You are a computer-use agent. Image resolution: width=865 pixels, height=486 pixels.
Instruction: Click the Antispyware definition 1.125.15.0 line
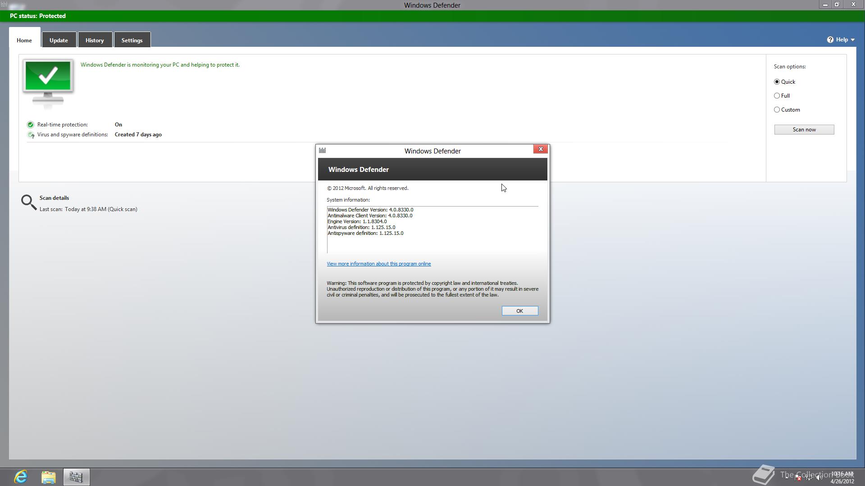[x=365, y=233]
